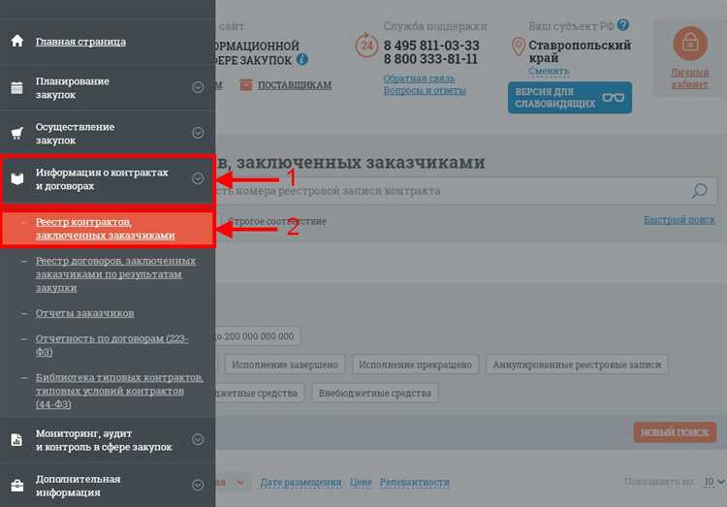The height and width of the screenshot is (507, 727).
Task: Click the shopping cart icon for Осуществление закупок
Action: (x=16, y=134)
